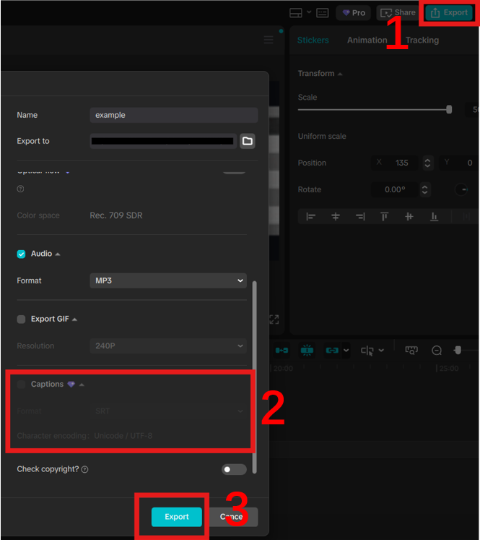This screenshot has width=480, height=540.
Task: Align vertical center icon
Action: [409, 216]
